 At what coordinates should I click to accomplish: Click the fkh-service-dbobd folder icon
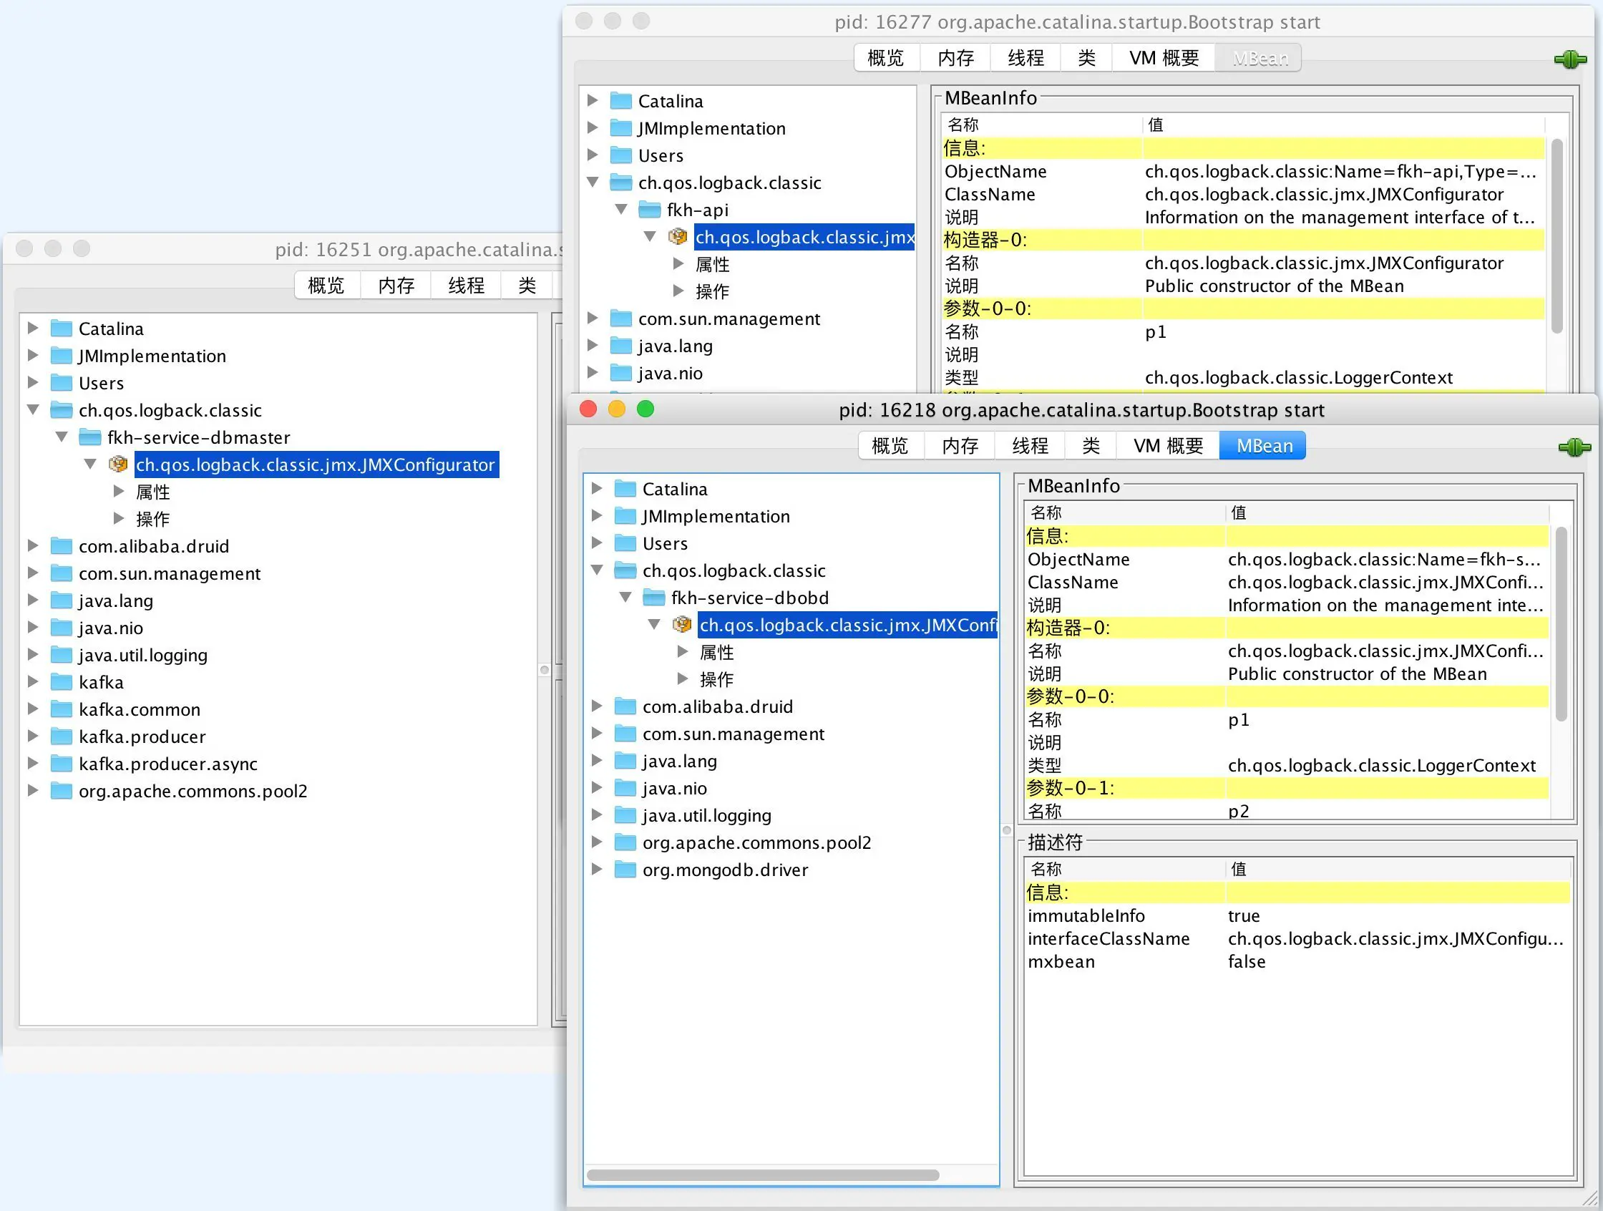tap(653, 598)
